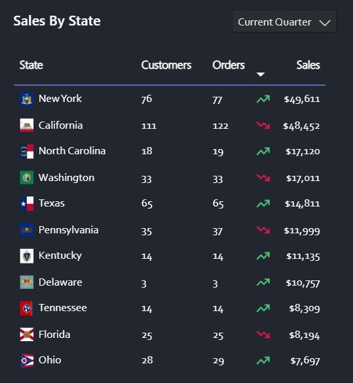Select the Kentucky row name
The image size is (353, 383).
click(x=60, y=256)
